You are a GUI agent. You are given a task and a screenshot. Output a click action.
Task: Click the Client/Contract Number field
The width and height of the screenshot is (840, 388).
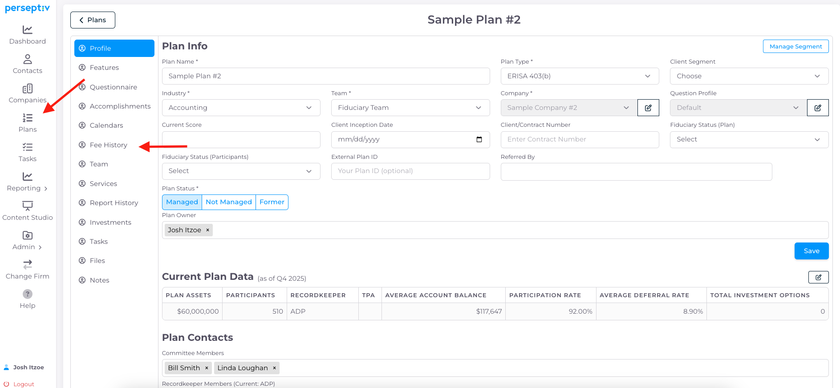click(x=580, y=140)
